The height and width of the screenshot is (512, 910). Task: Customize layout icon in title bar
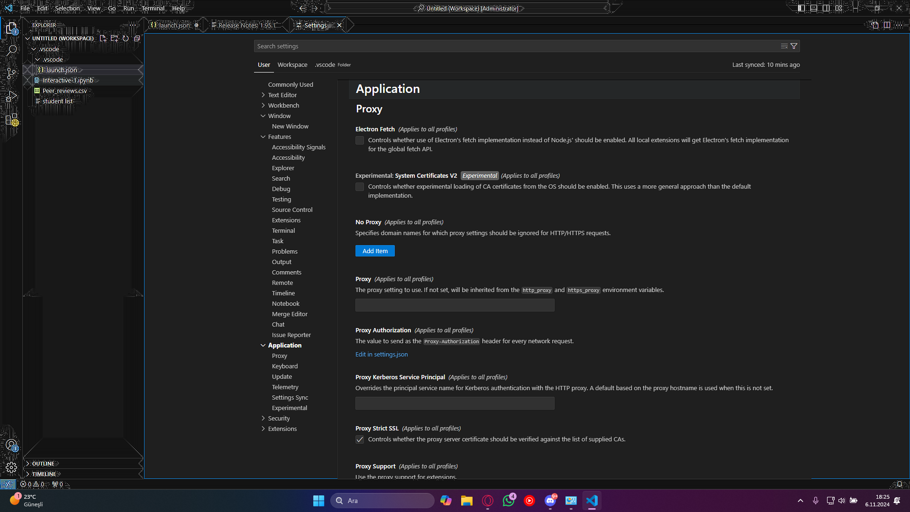tap(839, 8)
